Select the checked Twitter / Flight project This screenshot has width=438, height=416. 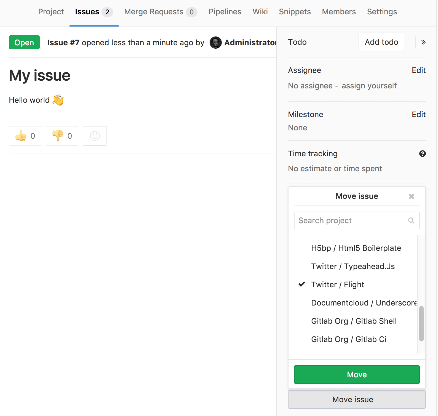pyautogui.click(x=337, y=285)
